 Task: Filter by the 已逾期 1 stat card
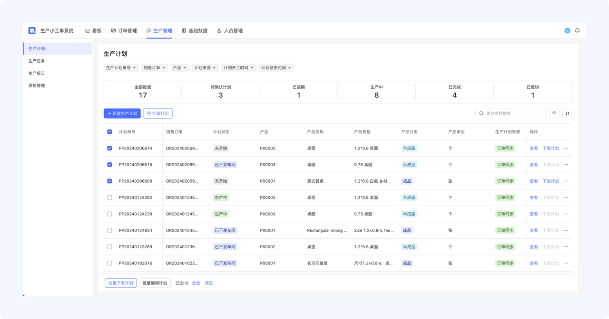click(x=299, y=92)
